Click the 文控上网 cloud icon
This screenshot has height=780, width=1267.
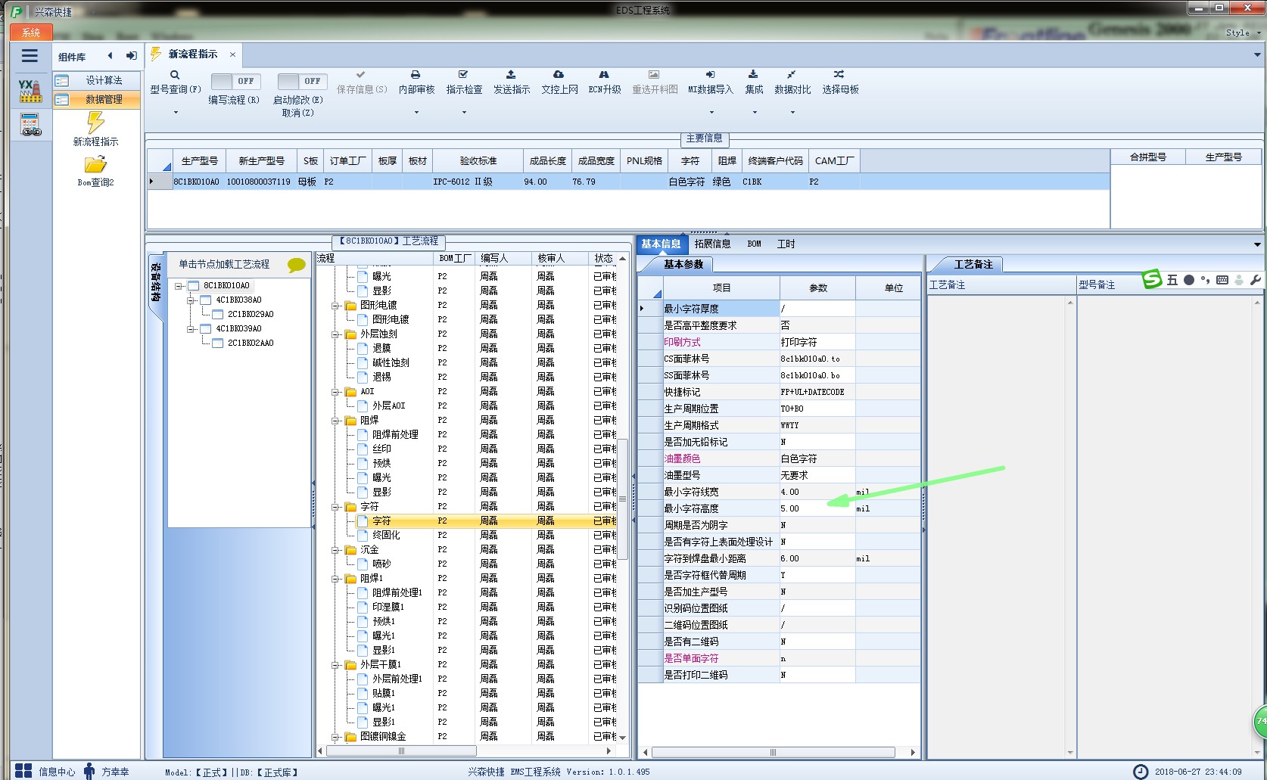pos(559,75)
